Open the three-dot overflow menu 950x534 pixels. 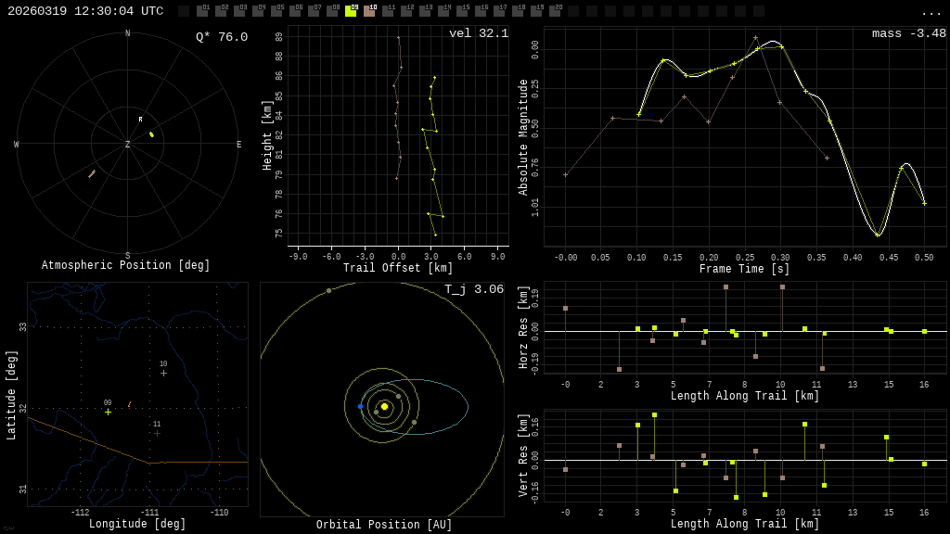931,12
